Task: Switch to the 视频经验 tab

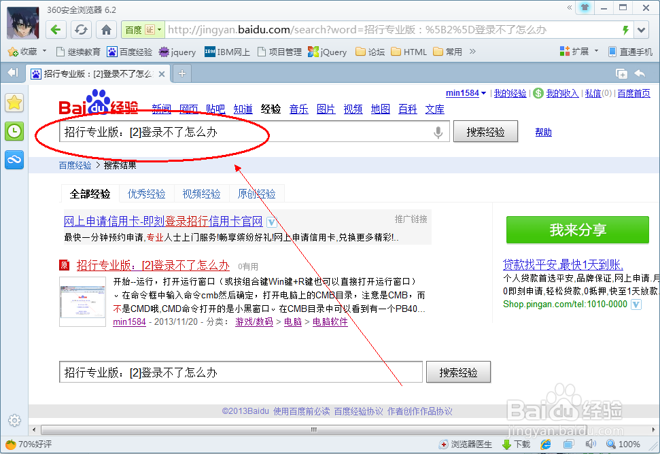Action: pyautogui.click(x=201, y=194)
